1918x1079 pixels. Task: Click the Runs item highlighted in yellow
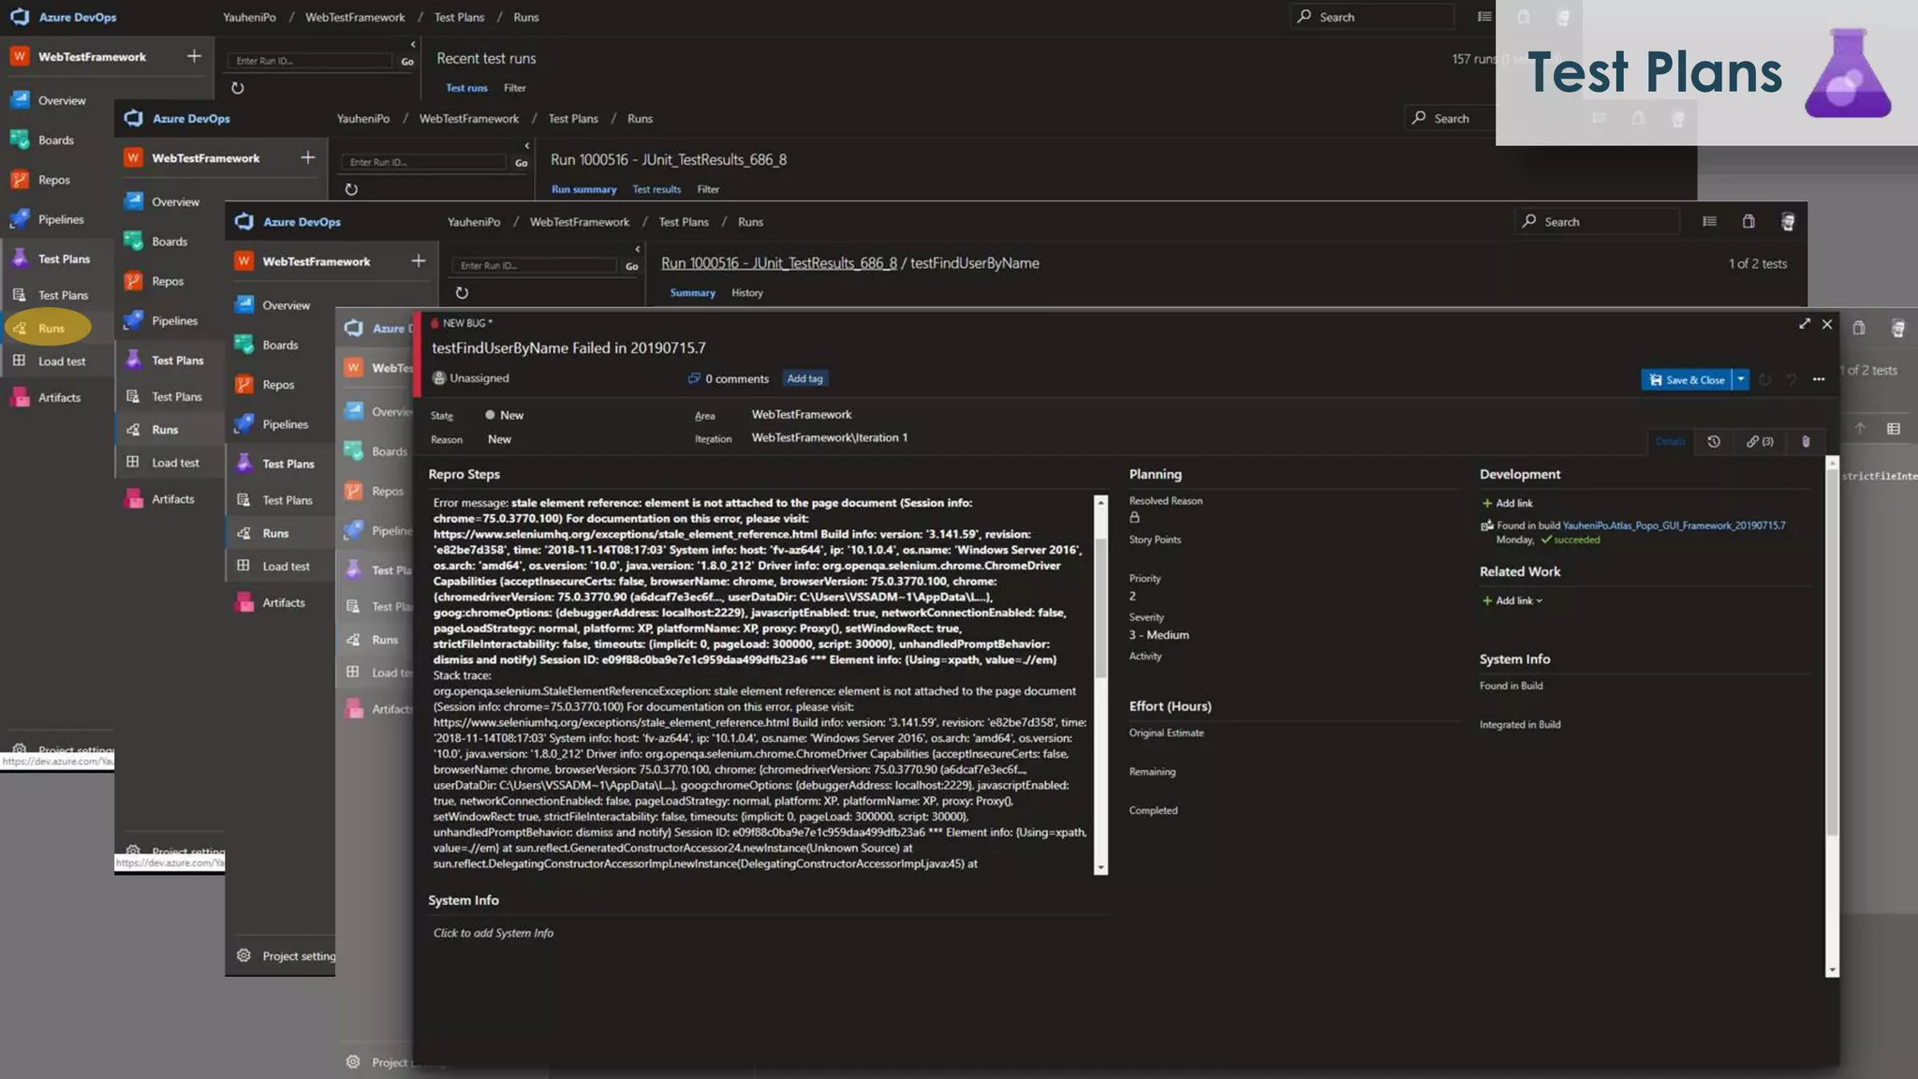coord(50,329)
